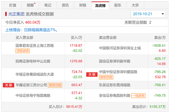Open the 盯盘 tab

(13, 5)
